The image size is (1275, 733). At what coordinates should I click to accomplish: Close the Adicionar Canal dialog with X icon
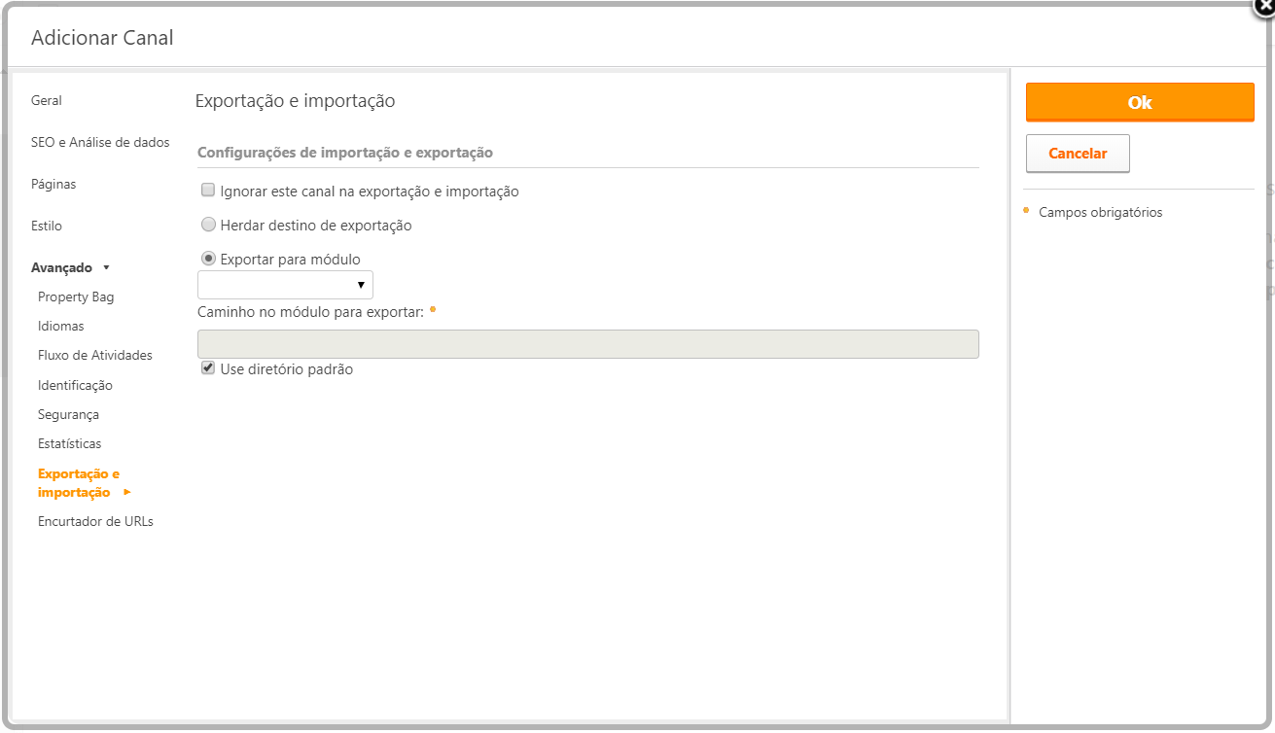tap(1264, 5)
